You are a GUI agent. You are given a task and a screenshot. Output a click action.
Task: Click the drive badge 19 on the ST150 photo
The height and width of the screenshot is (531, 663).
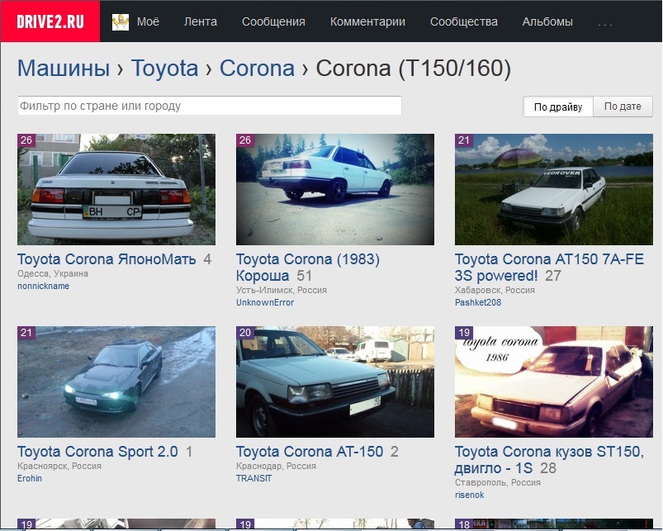coord(463,333)
